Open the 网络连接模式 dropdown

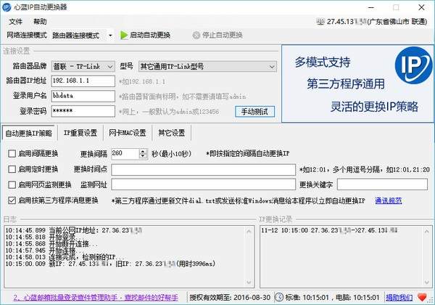(x=110, y=35)
